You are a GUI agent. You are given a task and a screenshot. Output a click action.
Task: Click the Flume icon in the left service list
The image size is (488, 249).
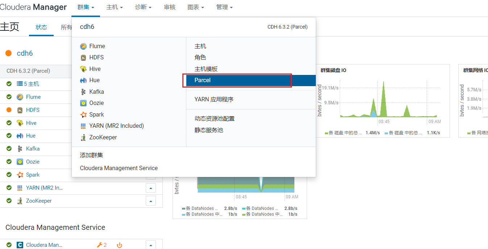(20, 97)
